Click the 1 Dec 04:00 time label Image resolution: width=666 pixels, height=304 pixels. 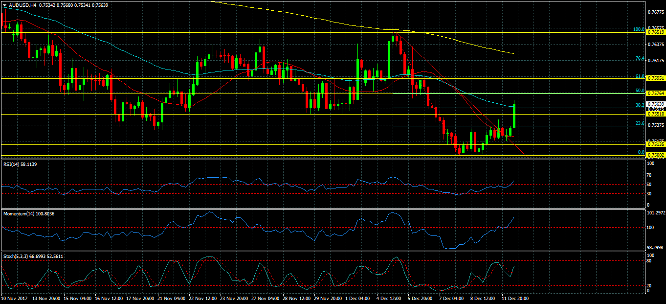[358, 298]
